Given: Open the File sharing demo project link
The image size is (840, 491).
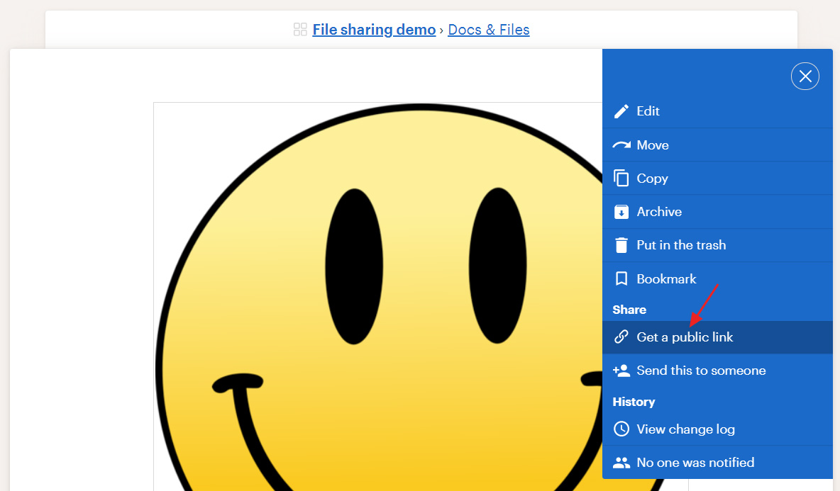Looking at the screenshot, I should [x=374, y=30].
